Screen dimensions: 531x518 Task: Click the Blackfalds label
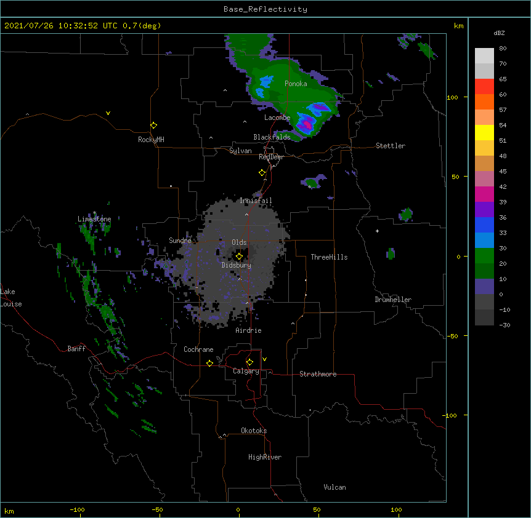tap(272, 137)
